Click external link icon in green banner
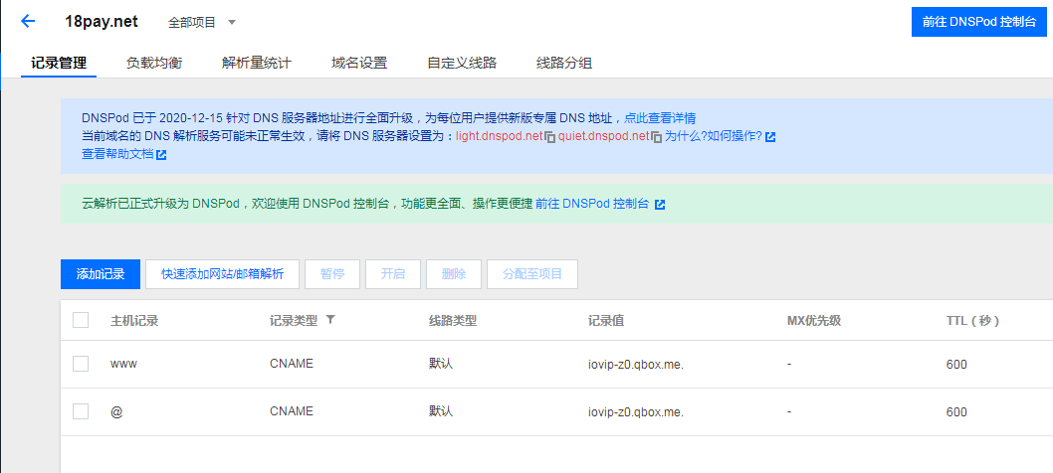 click(x=659, y=204)
